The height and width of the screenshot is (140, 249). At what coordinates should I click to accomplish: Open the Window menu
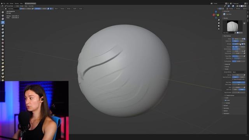click(x=17, y=3)
